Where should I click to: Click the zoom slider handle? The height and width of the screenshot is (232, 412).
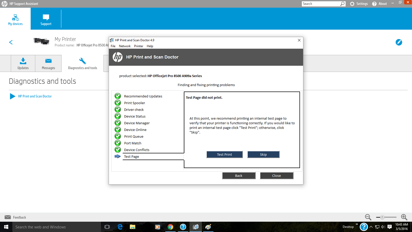[382, 217]
